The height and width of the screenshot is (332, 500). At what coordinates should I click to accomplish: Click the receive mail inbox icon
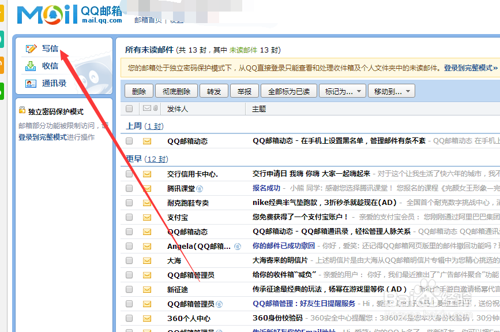(x=31, y=66)
